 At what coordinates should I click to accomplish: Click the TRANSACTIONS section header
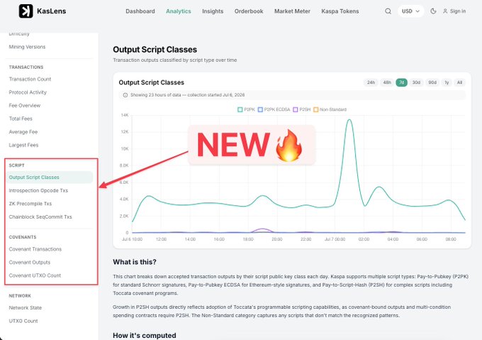pos(26,67)
